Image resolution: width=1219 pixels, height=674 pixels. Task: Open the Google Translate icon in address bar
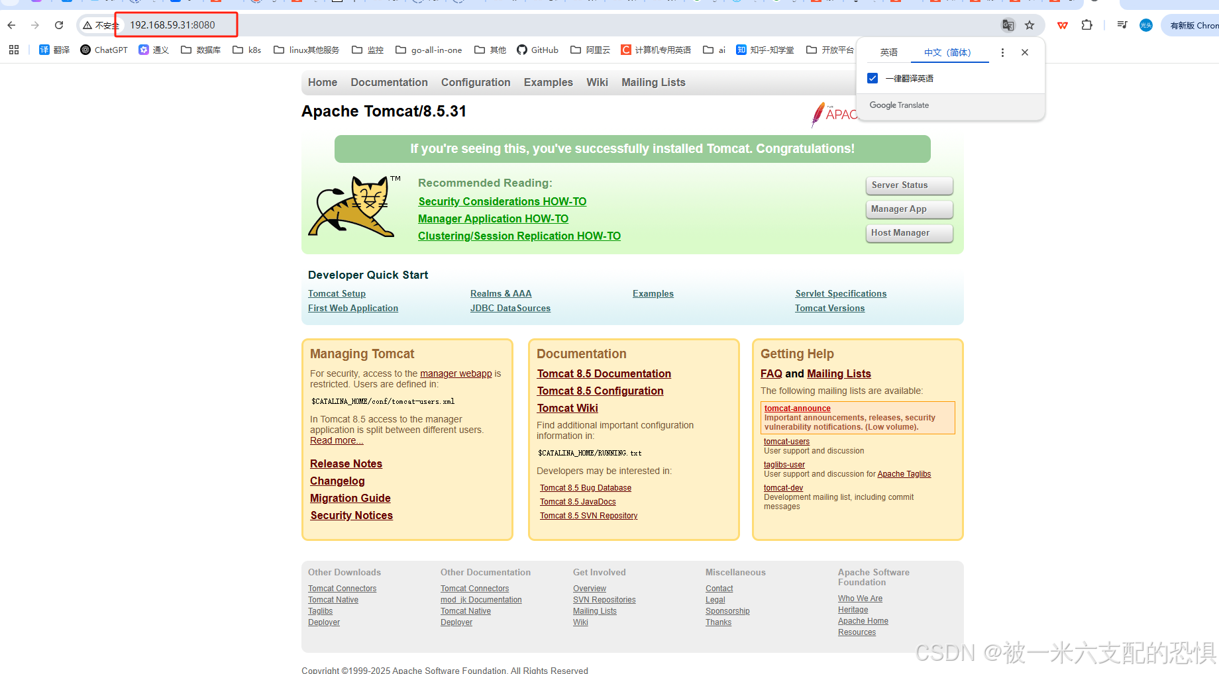tap(1008, 25)
